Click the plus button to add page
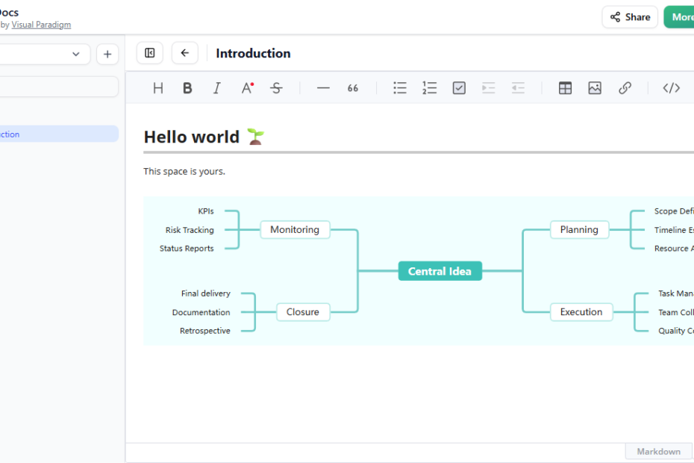The height and width of the screenshot is (463, 694). 107,54
